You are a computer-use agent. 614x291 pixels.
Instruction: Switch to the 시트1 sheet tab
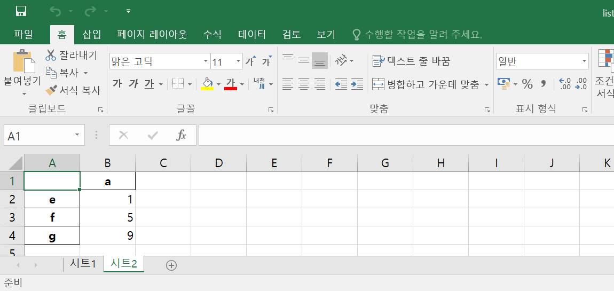[83, 263]
